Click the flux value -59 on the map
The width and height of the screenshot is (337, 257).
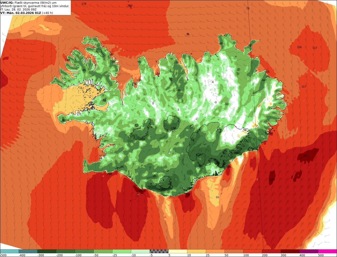point(104,100)
